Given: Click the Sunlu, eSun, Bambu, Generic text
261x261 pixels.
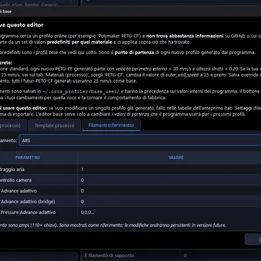Looking at the screenshot, I should [29, 4].
